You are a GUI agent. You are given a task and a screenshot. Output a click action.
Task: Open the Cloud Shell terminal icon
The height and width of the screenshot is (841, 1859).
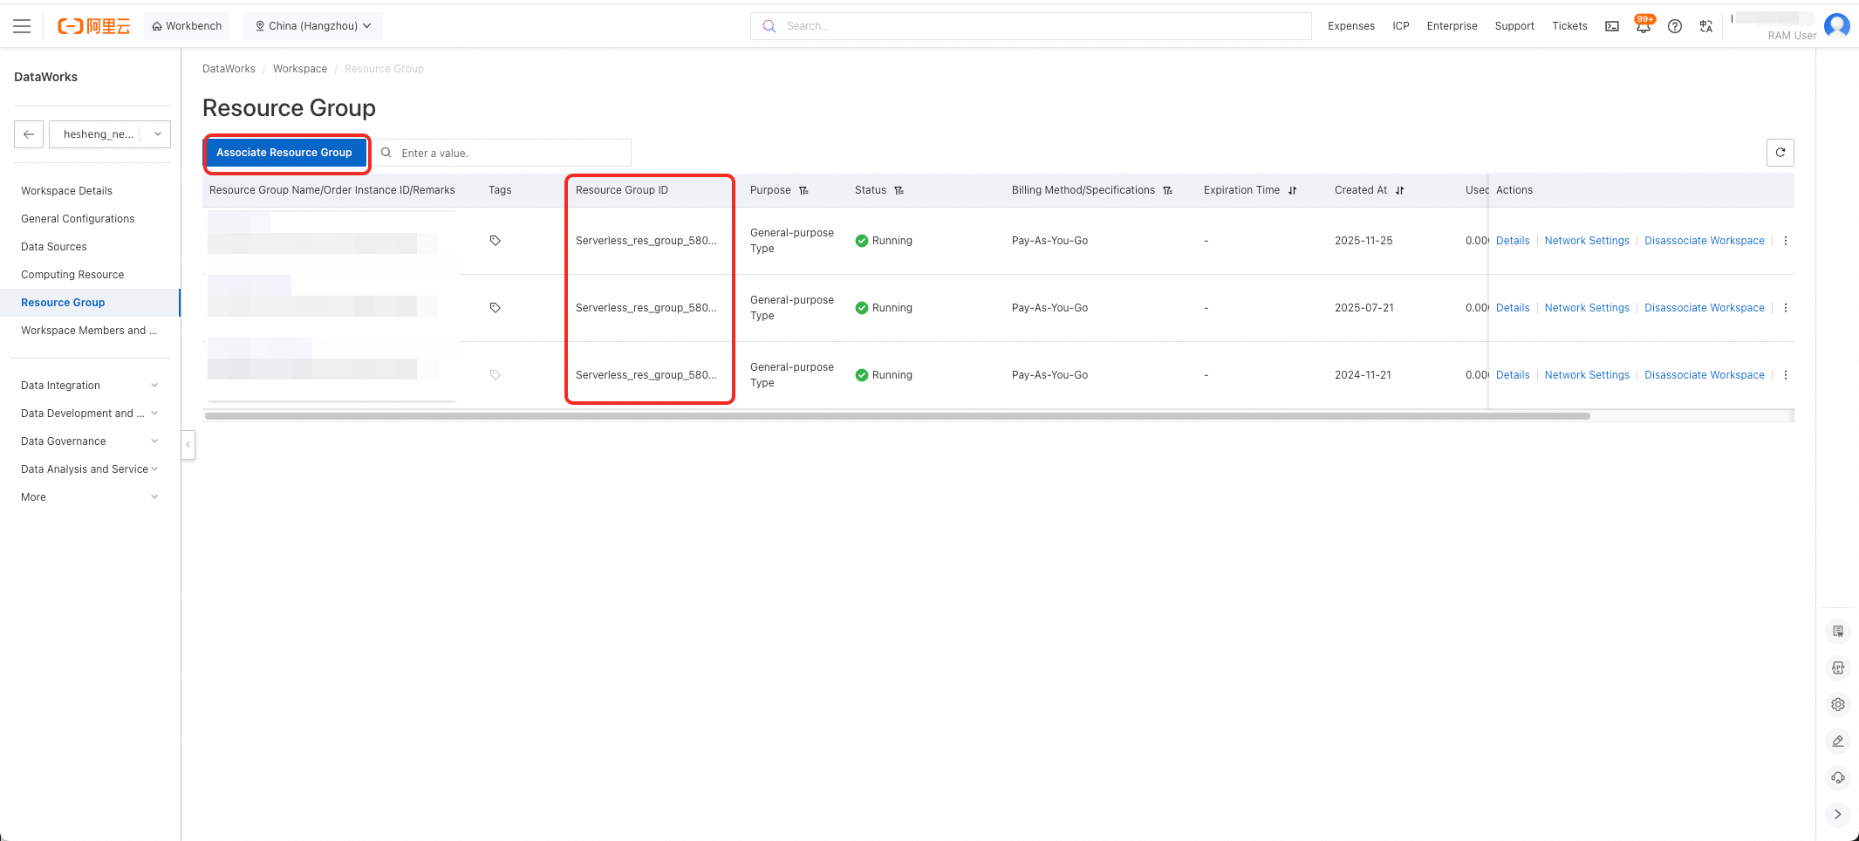tap(1612, 26)
